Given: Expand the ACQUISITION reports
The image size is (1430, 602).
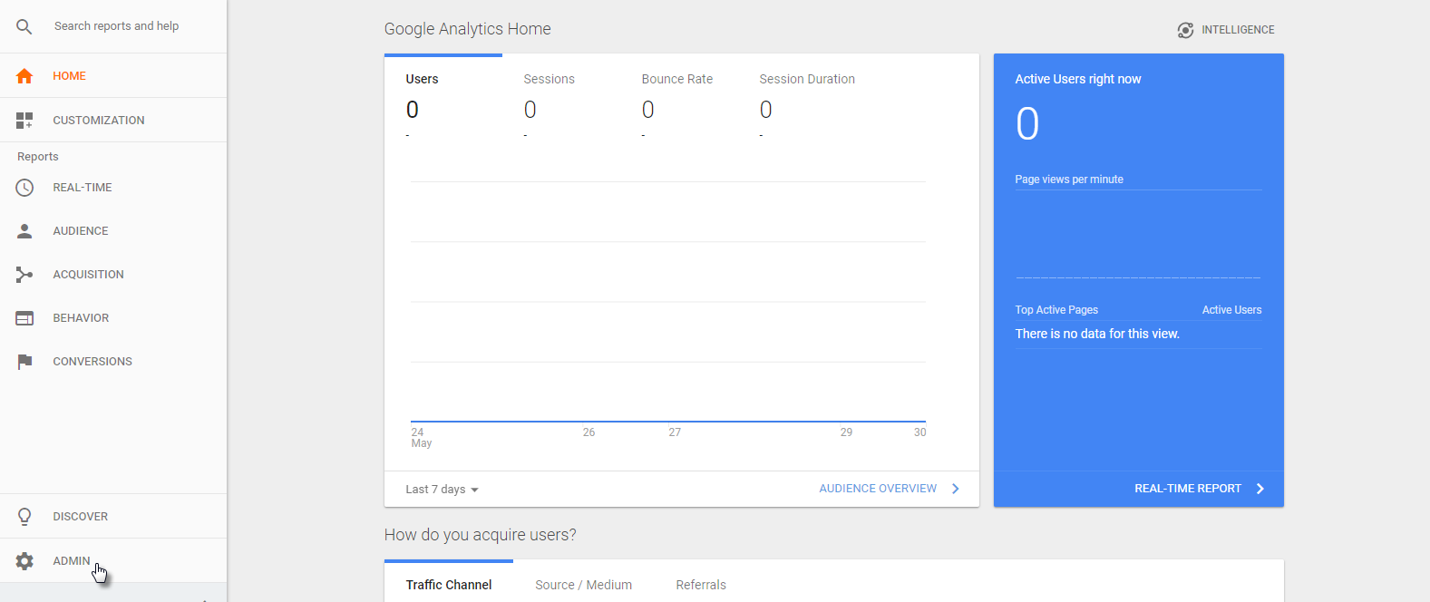Looking at the screenshot, I should click(x=88, y=275).
